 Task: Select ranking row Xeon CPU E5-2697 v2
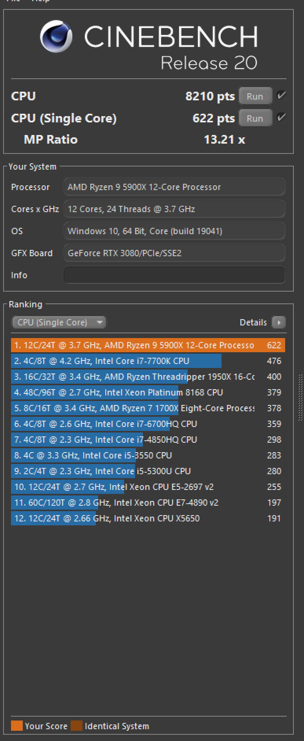point(148,487)
